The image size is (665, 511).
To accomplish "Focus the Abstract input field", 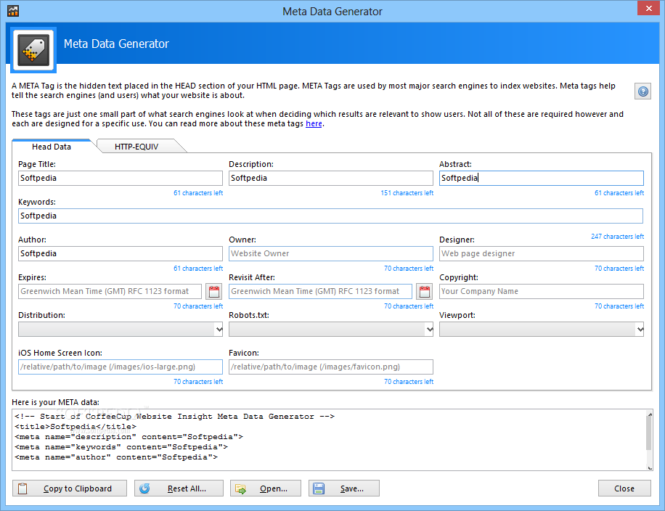I will coord(541,178).
